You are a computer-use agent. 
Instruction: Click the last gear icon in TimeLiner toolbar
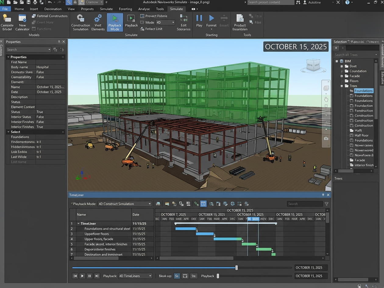[x=247, y=204]
